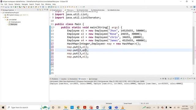Open Eclipse icon on Windows taskbar
Image resolution: width=196 pixels, height=110 pixels.
pos(97,107)
